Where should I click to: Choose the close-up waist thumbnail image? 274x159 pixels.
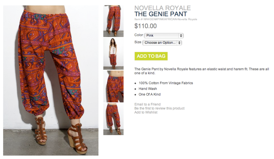point(113,87)
